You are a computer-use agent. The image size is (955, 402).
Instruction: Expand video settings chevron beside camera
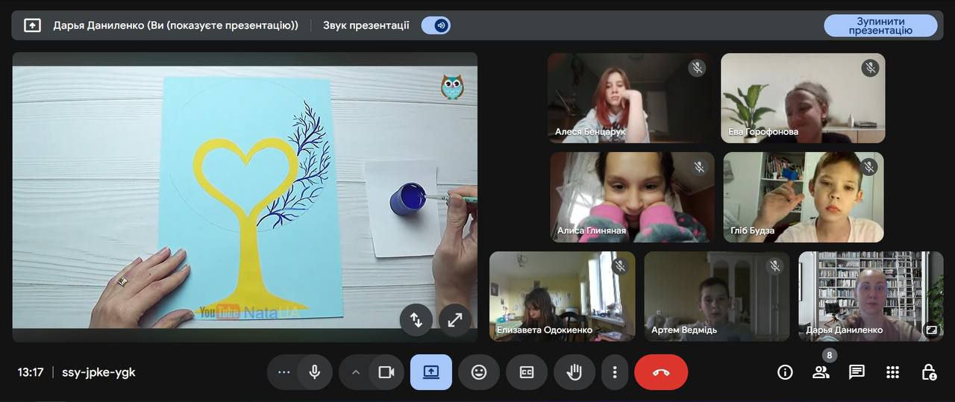tap(355, 372)
